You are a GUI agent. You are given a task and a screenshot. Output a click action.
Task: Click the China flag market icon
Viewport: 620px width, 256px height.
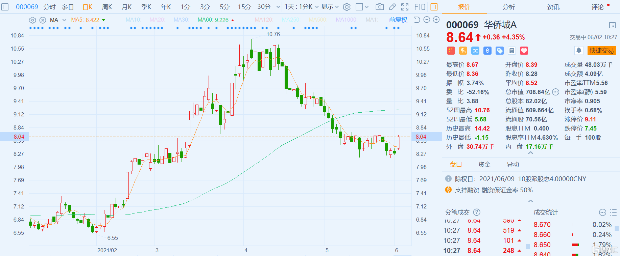pos(451,51)
